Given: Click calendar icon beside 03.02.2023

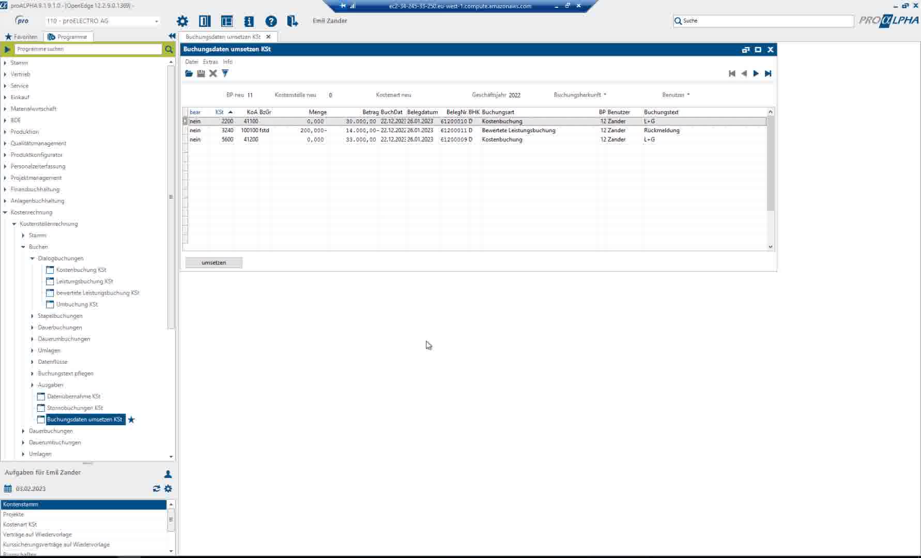Looking at the screenshot, I should (x=8, y=488).
